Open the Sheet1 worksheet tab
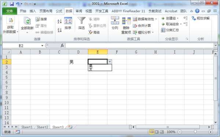Image resolution: width=220 pixels, height=137 pixels. click(27, 127)
